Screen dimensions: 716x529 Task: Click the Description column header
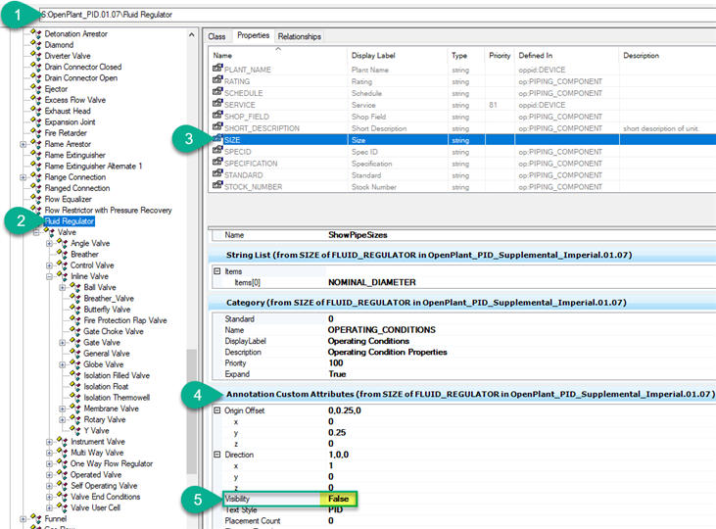coord(667,55)
